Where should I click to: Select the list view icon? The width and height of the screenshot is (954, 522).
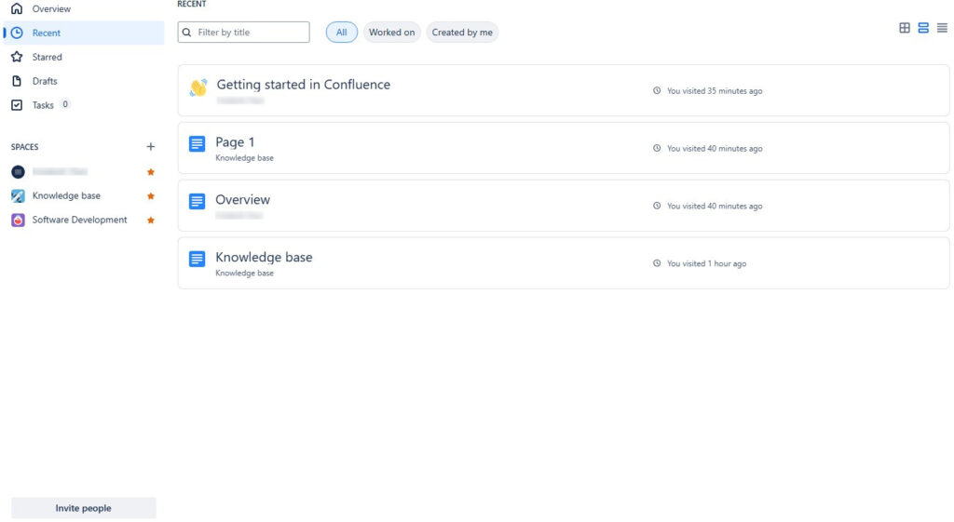(x=923, y=28)
